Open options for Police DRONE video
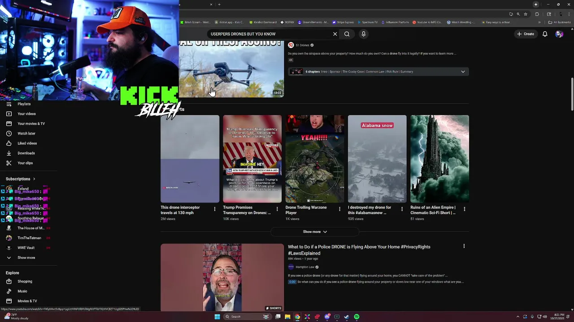 click(x=464, y=246)
